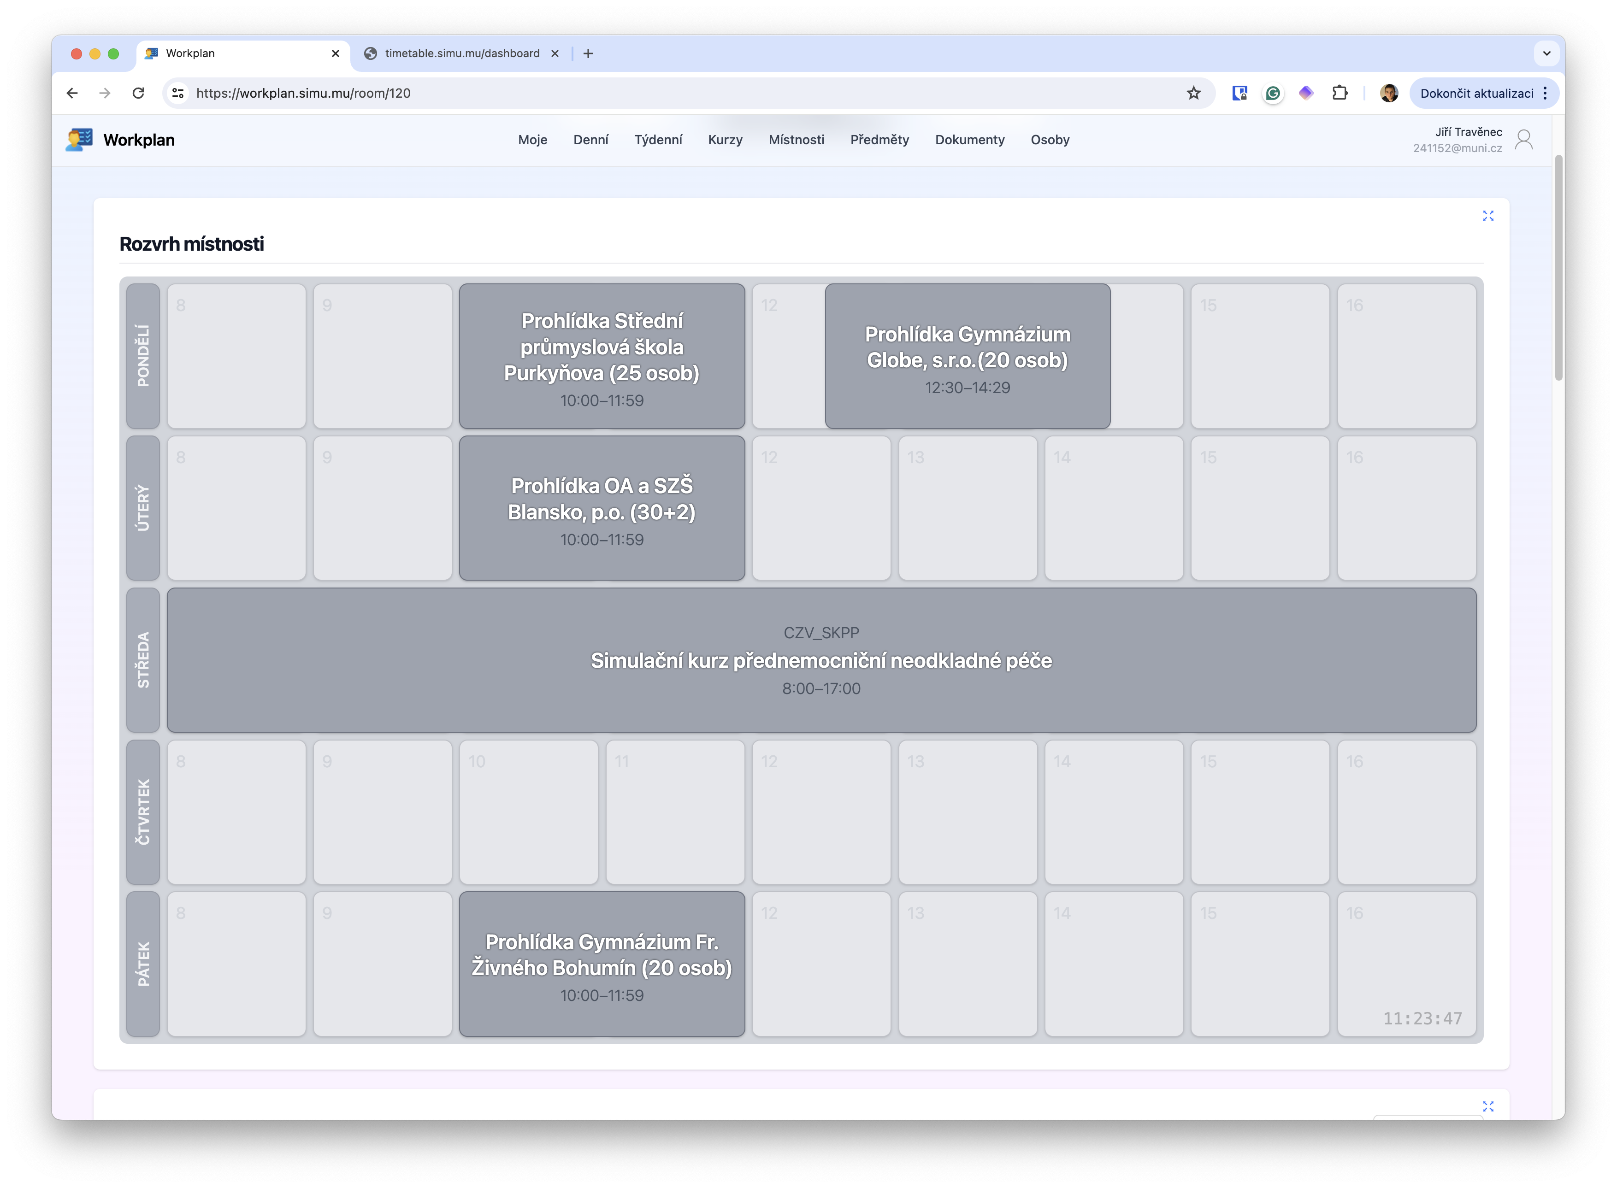This screenshot has width=1617, height=1188.
Task: Open the user profile icon next to Jiří Travěnec
Action: [x=1525, y=140]
